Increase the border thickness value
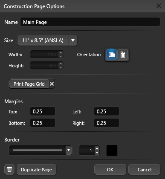 [97, 148]
